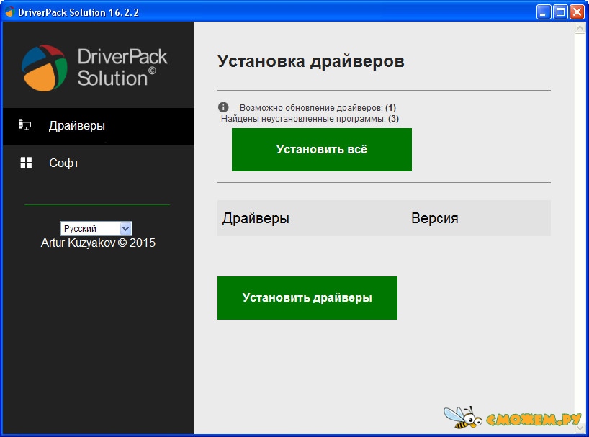Open the Драйверы section in the sidebar
The width and height of the screenshot is (589, 437).
(99, 126)
